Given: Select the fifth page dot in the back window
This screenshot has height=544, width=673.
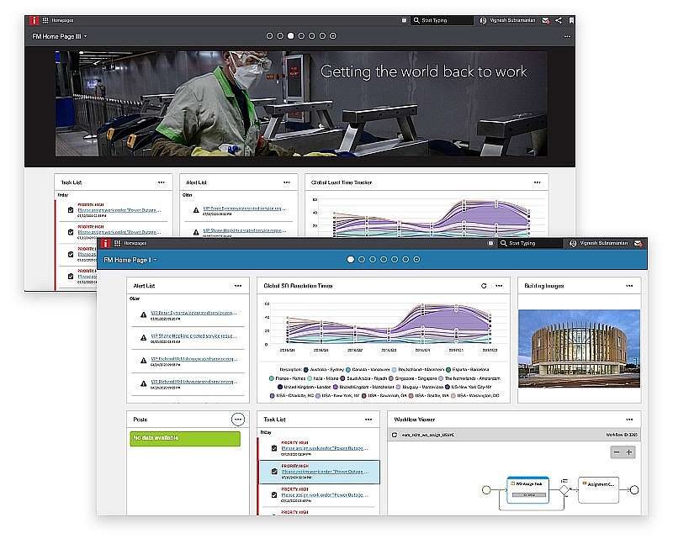Looking at the screenshot, I should point(311,36).
